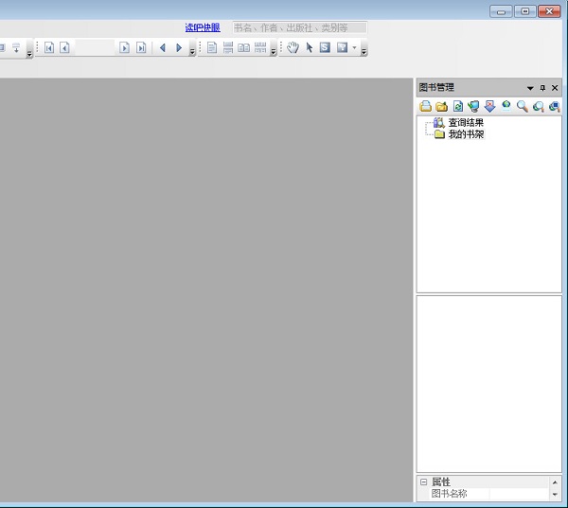Toggle pin on the 图书管理 panel
The width and height of the screenshot is (568, 508).
click(542, 88)
